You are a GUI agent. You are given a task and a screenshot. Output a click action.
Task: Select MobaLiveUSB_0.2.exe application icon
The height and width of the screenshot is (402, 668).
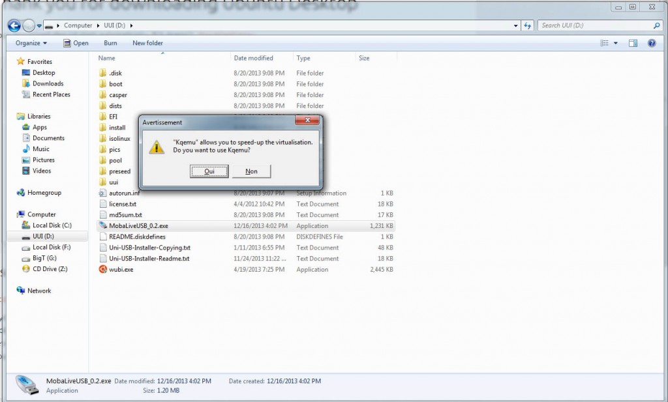[102, 225]
